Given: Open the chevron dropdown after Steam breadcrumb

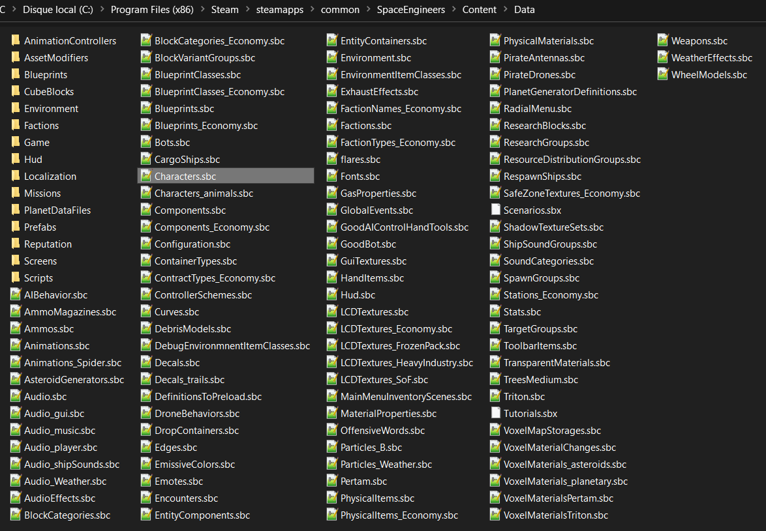Looking at the screenshot, I should pos(247,10).
